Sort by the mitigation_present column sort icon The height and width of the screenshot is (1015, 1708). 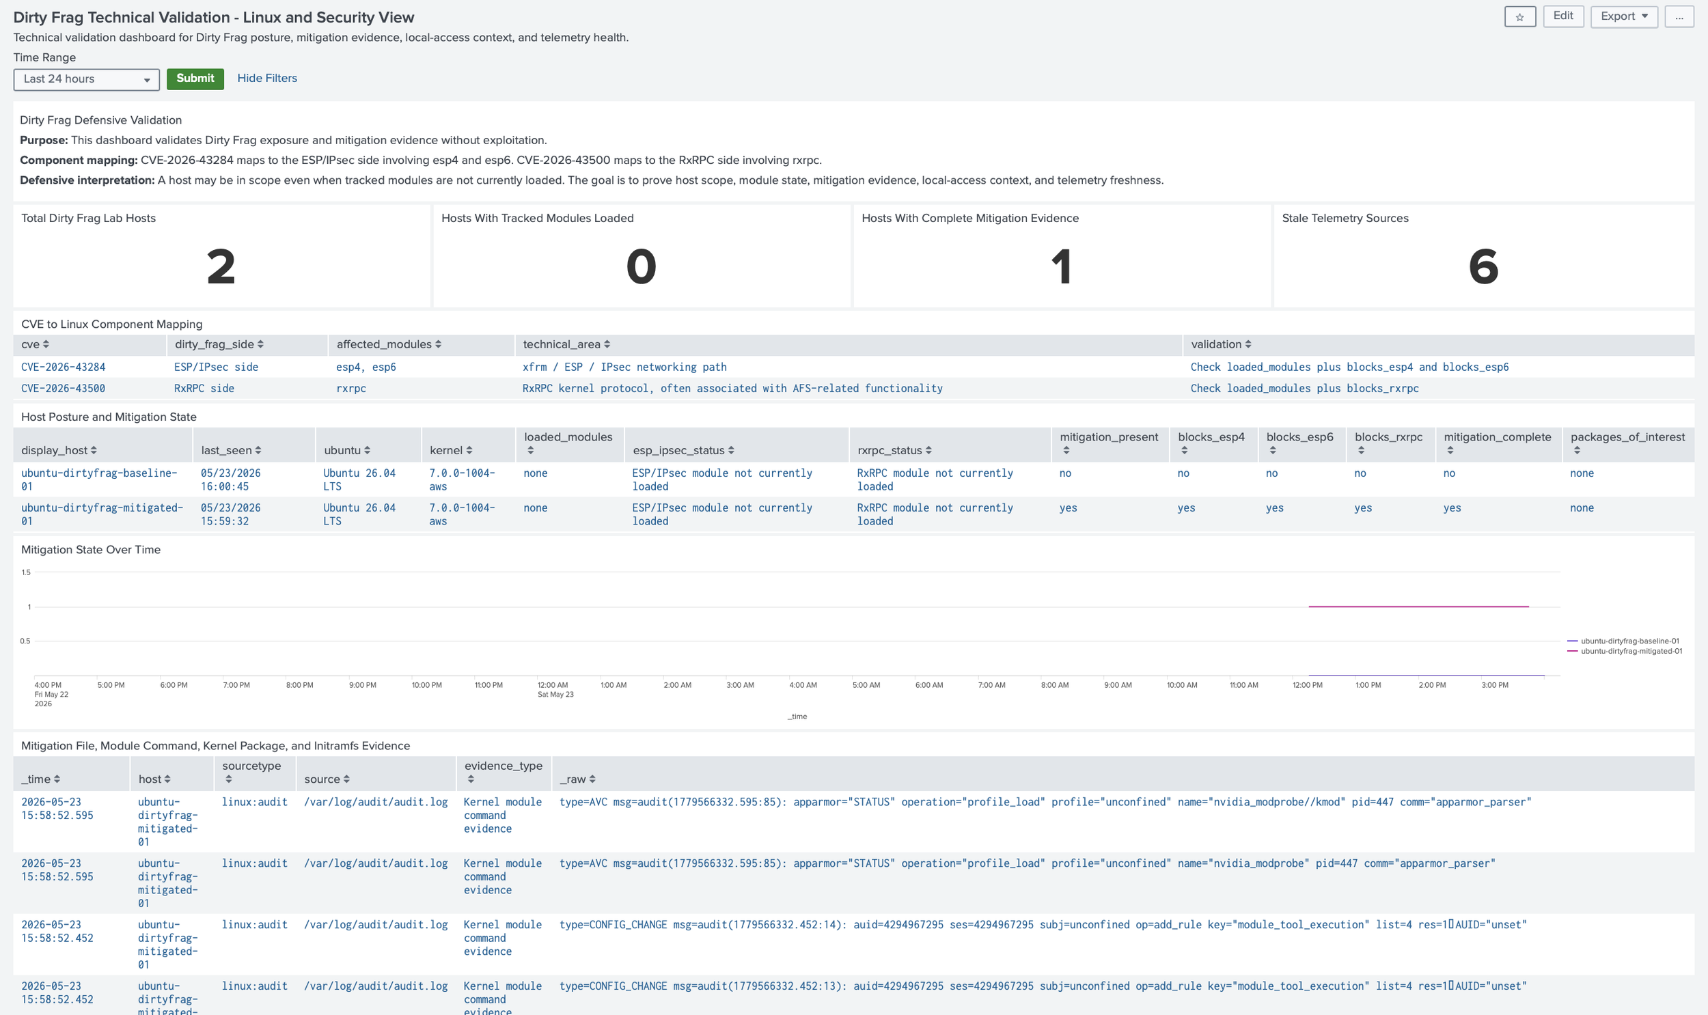coord(1066,450)
